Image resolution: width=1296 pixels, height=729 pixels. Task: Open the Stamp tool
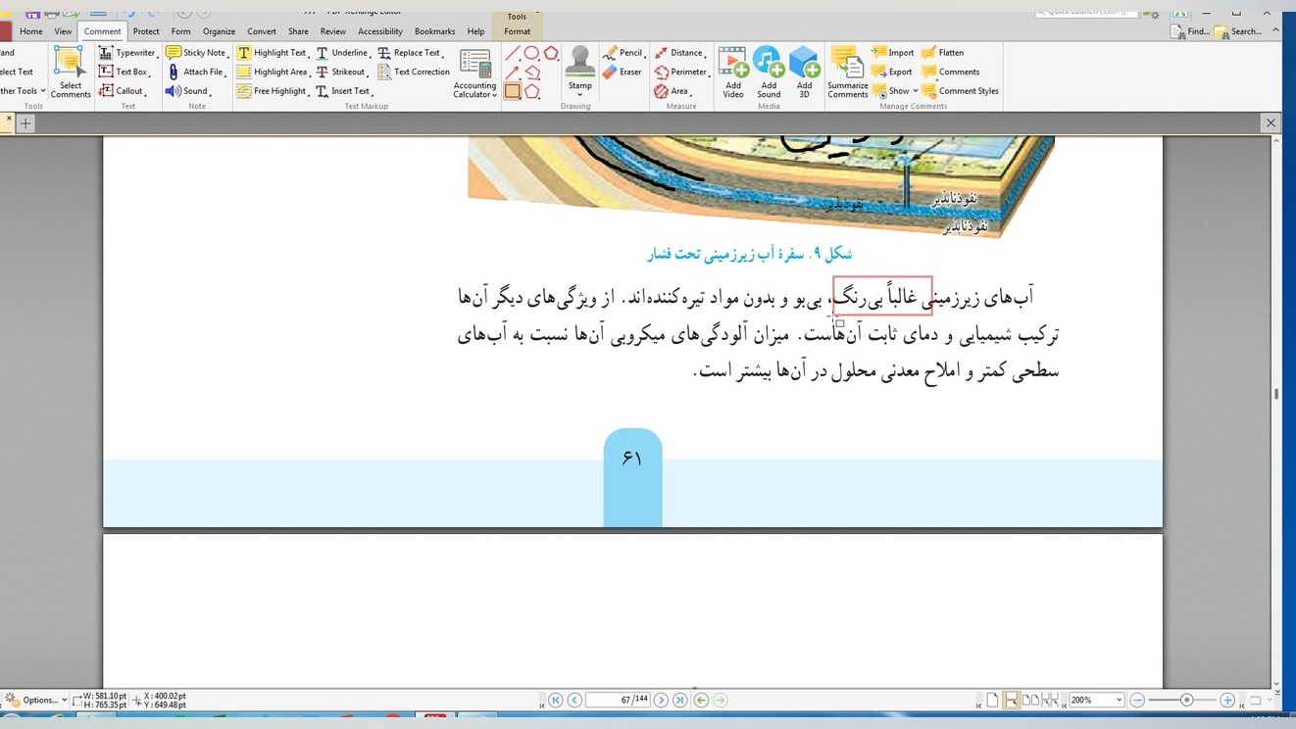[580, 69]
